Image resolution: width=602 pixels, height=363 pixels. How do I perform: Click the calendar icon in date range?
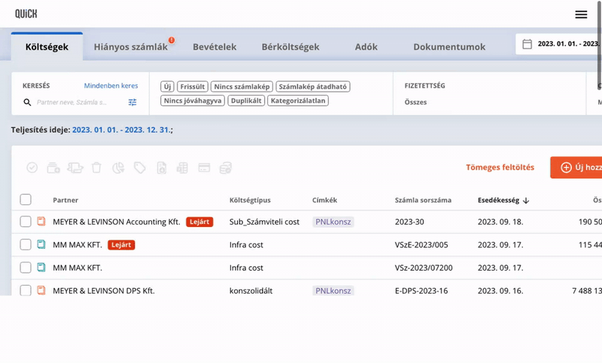528,44
